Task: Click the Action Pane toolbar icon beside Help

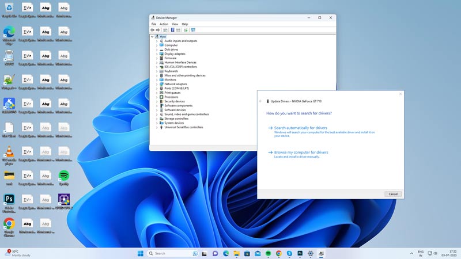Action: click(x=178, y=30)
